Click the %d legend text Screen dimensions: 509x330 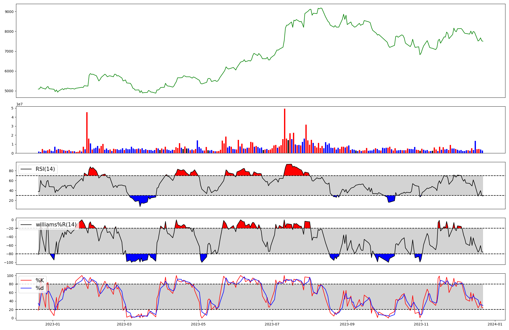[40, 288]
